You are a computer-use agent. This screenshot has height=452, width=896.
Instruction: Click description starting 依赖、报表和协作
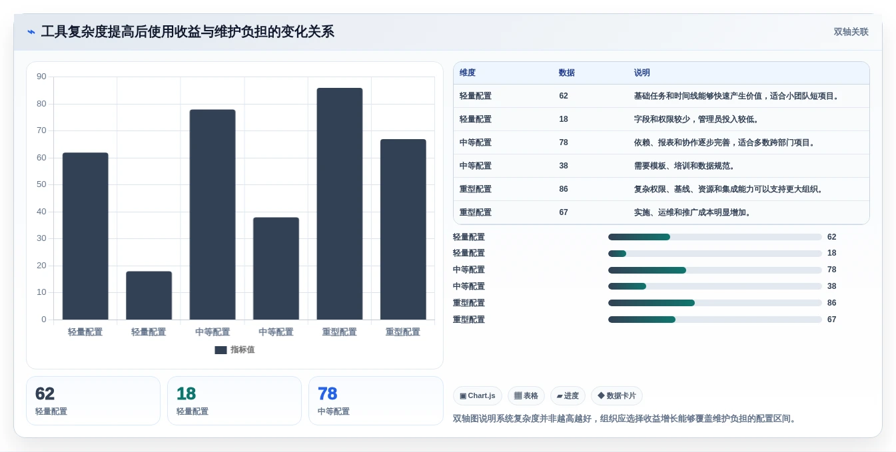[725, 142]
